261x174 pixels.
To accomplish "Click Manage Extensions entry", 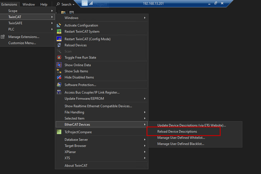I will coord(27,37).
